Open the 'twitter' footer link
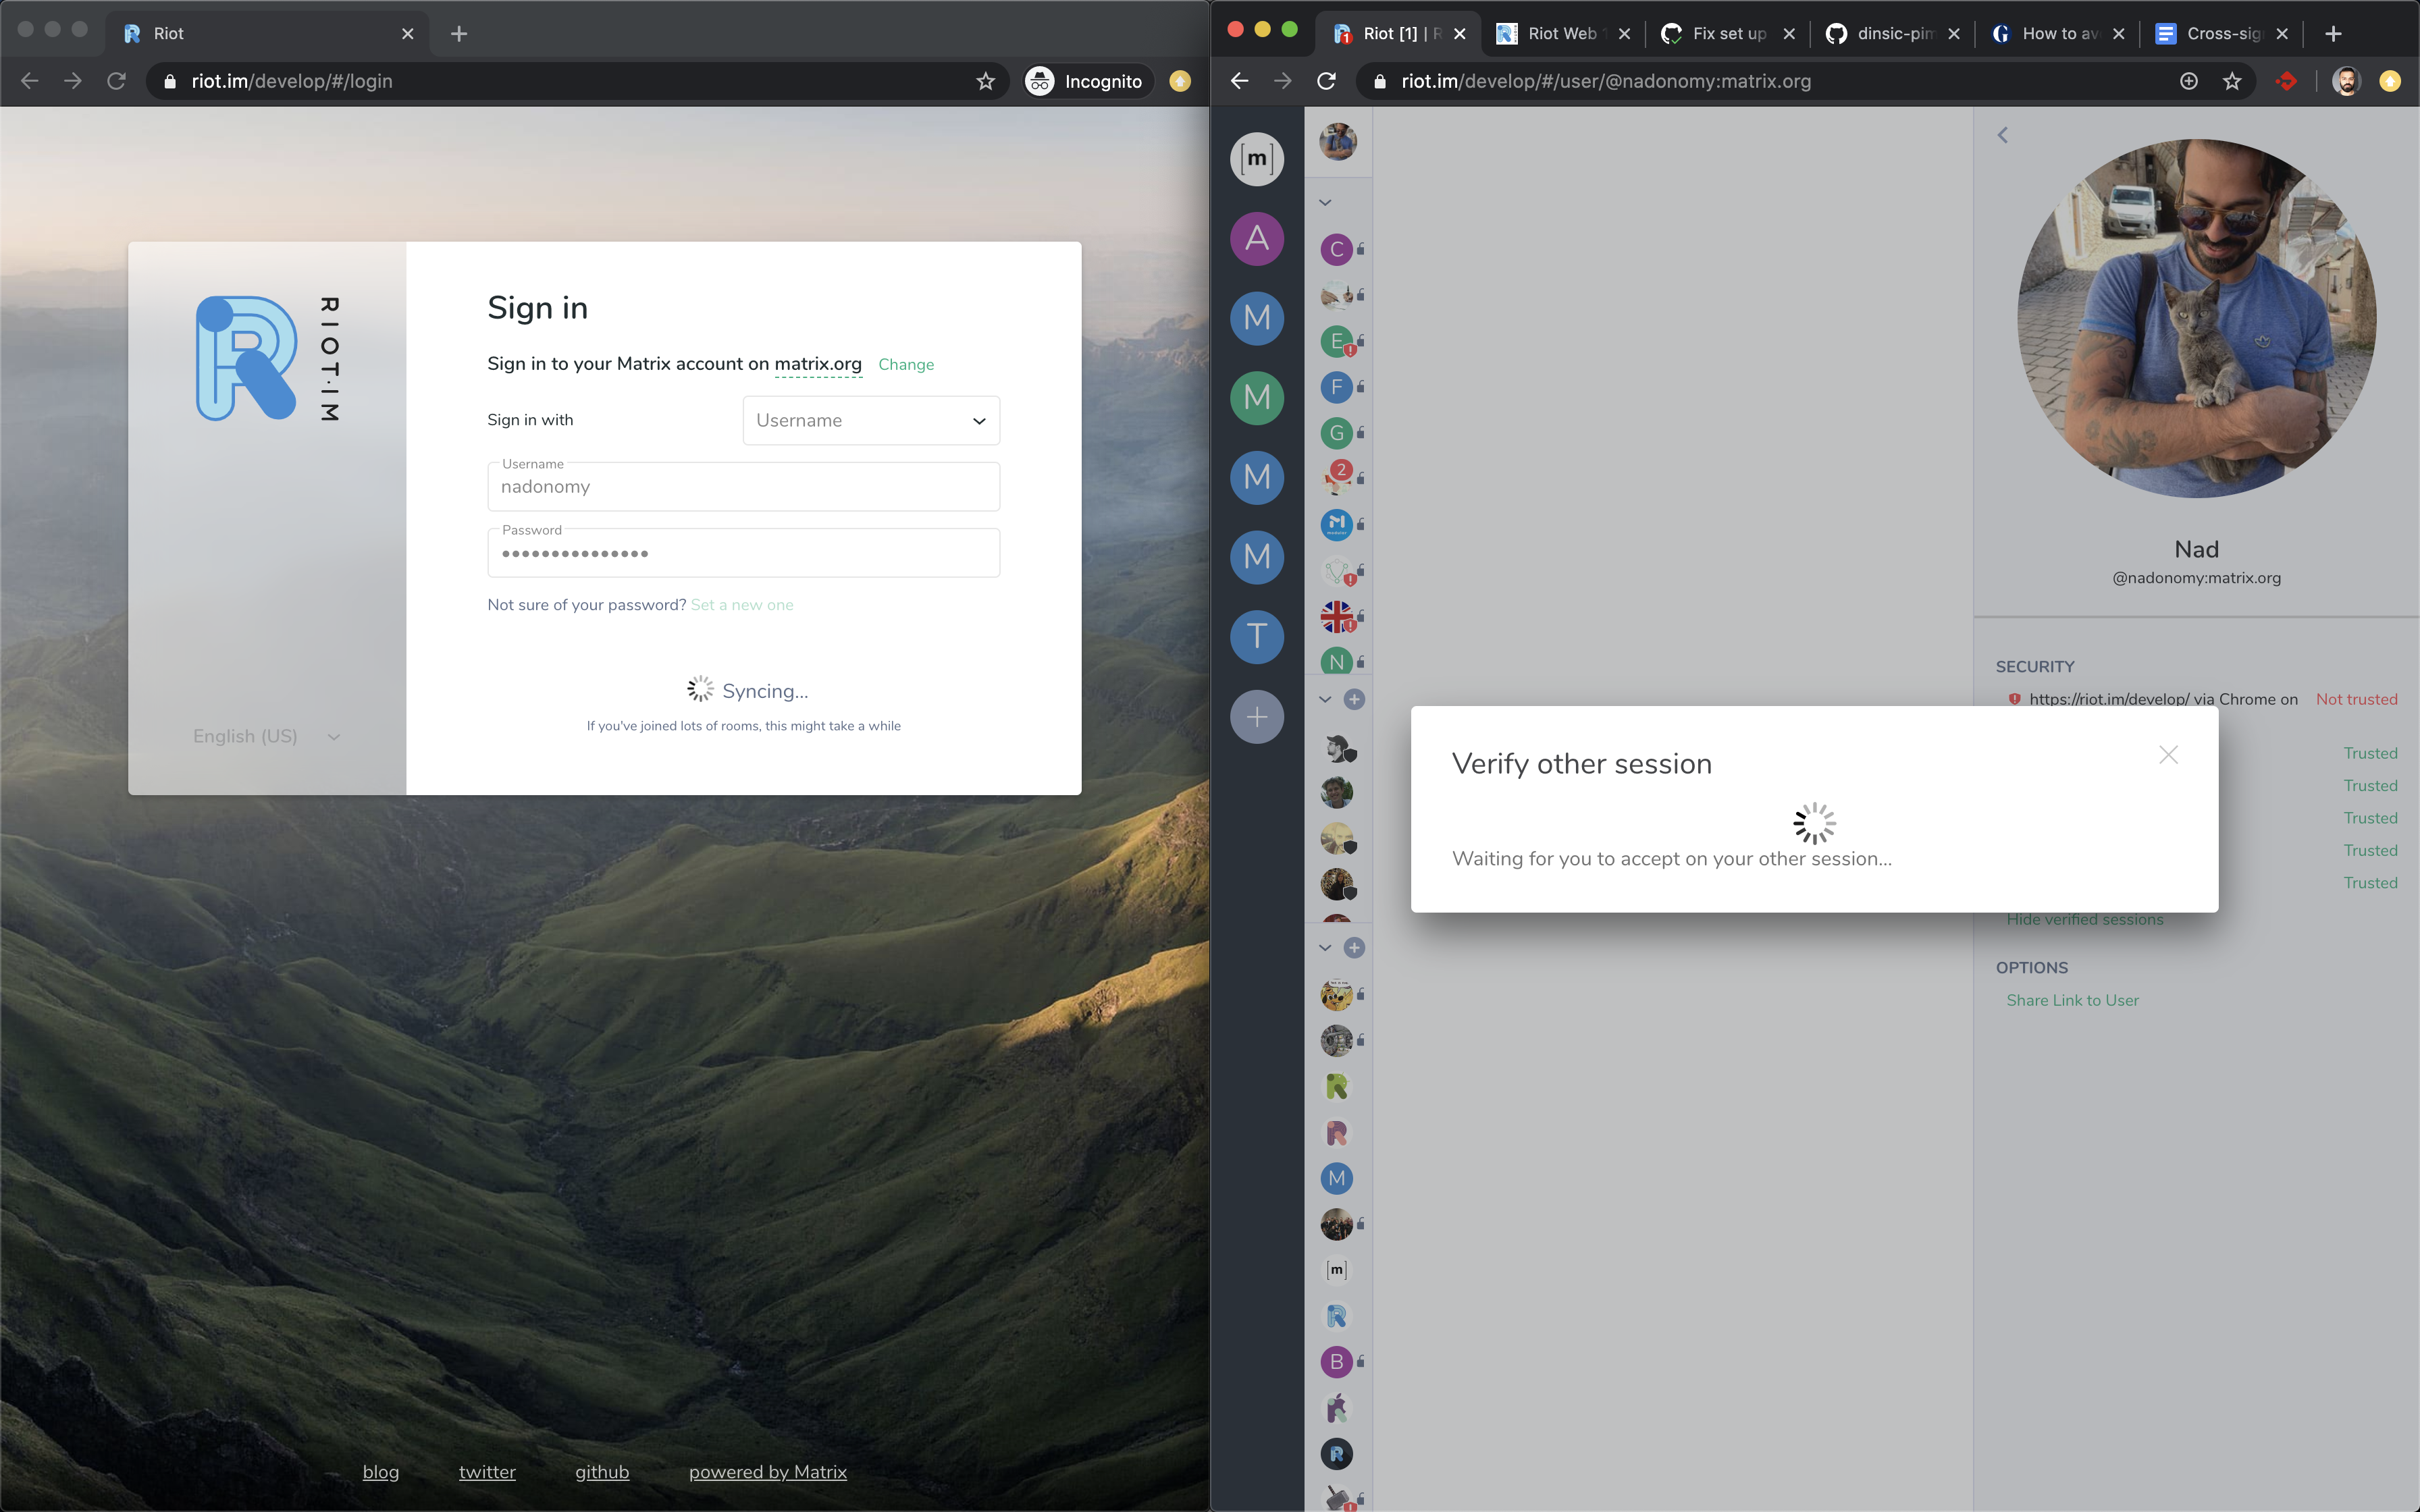Screen dimensions: 2420x1512 pyautogui.click(x=487, y=1472)
